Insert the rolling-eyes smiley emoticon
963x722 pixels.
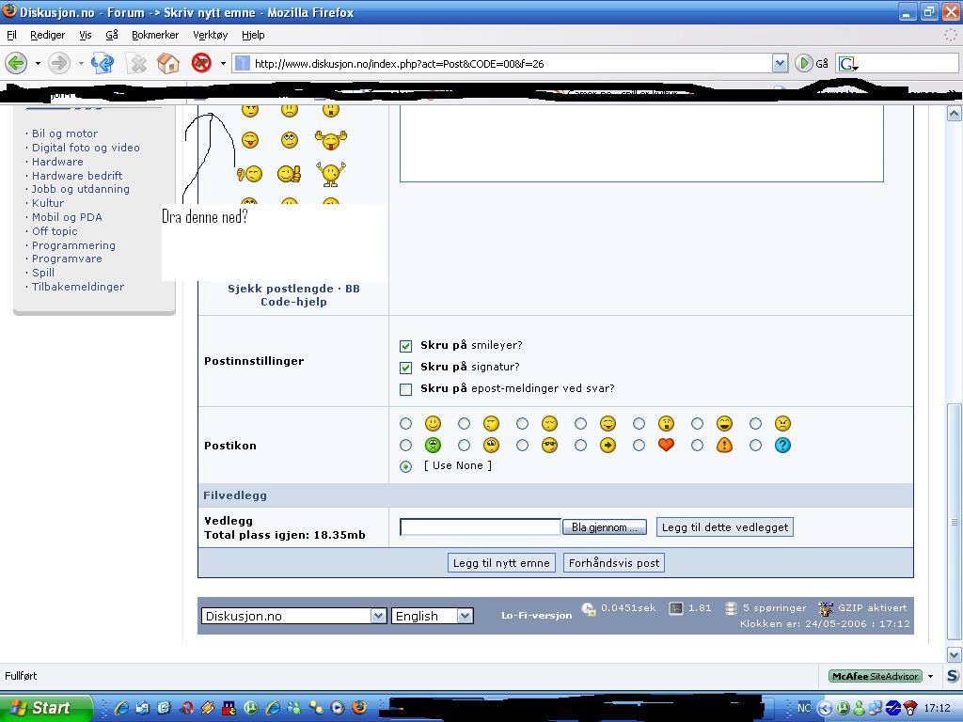(x=290, y=140)
